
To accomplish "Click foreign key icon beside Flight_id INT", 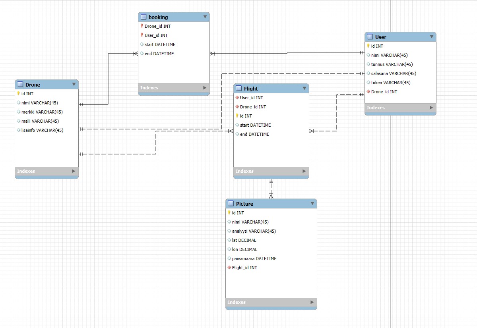I will tap(229, 268).
